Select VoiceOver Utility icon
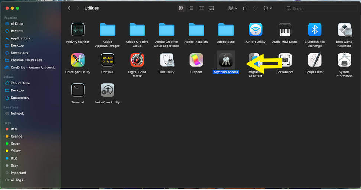This screenshot has height=190, width=361. (107, 90)
